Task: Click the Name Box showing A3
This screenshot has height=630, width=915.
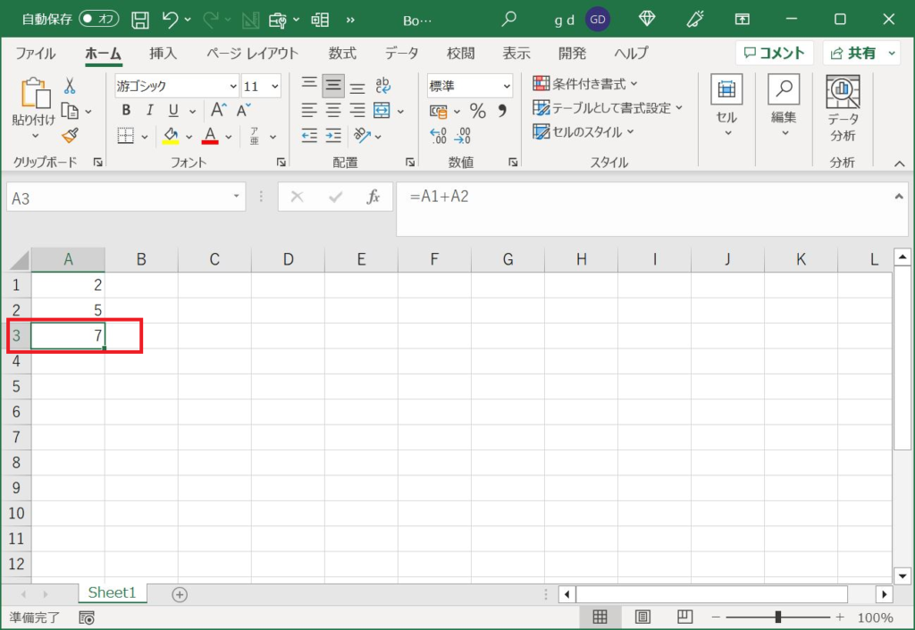Action: pyautogui.click(x=117, y=197)
